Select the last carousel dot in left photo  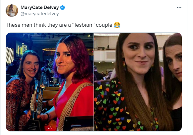pos(51,128)
